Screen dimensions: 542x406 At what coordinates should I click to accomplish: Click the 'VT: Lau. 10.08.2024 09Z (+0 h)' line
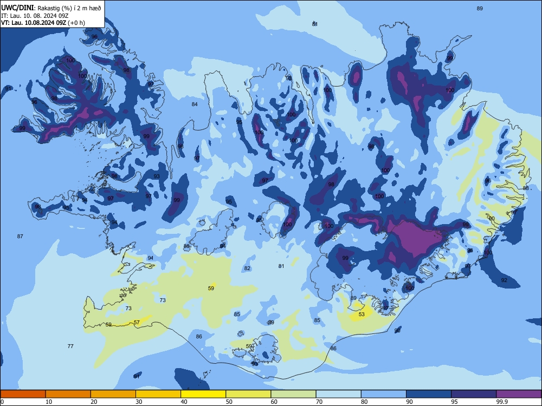pyautogui.click(x=43, y=23)
